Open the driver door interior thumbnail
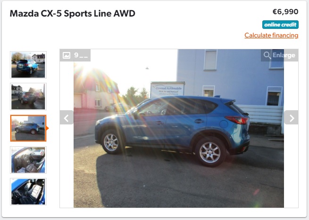 pos(28,160)
